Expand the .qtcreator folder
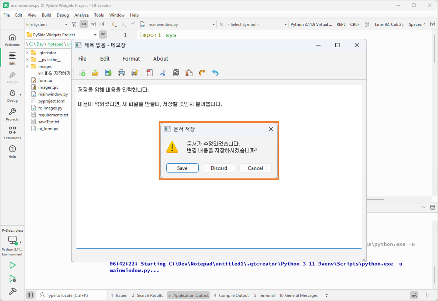This screenshot has height=301, width=438. tap(27, 53)
